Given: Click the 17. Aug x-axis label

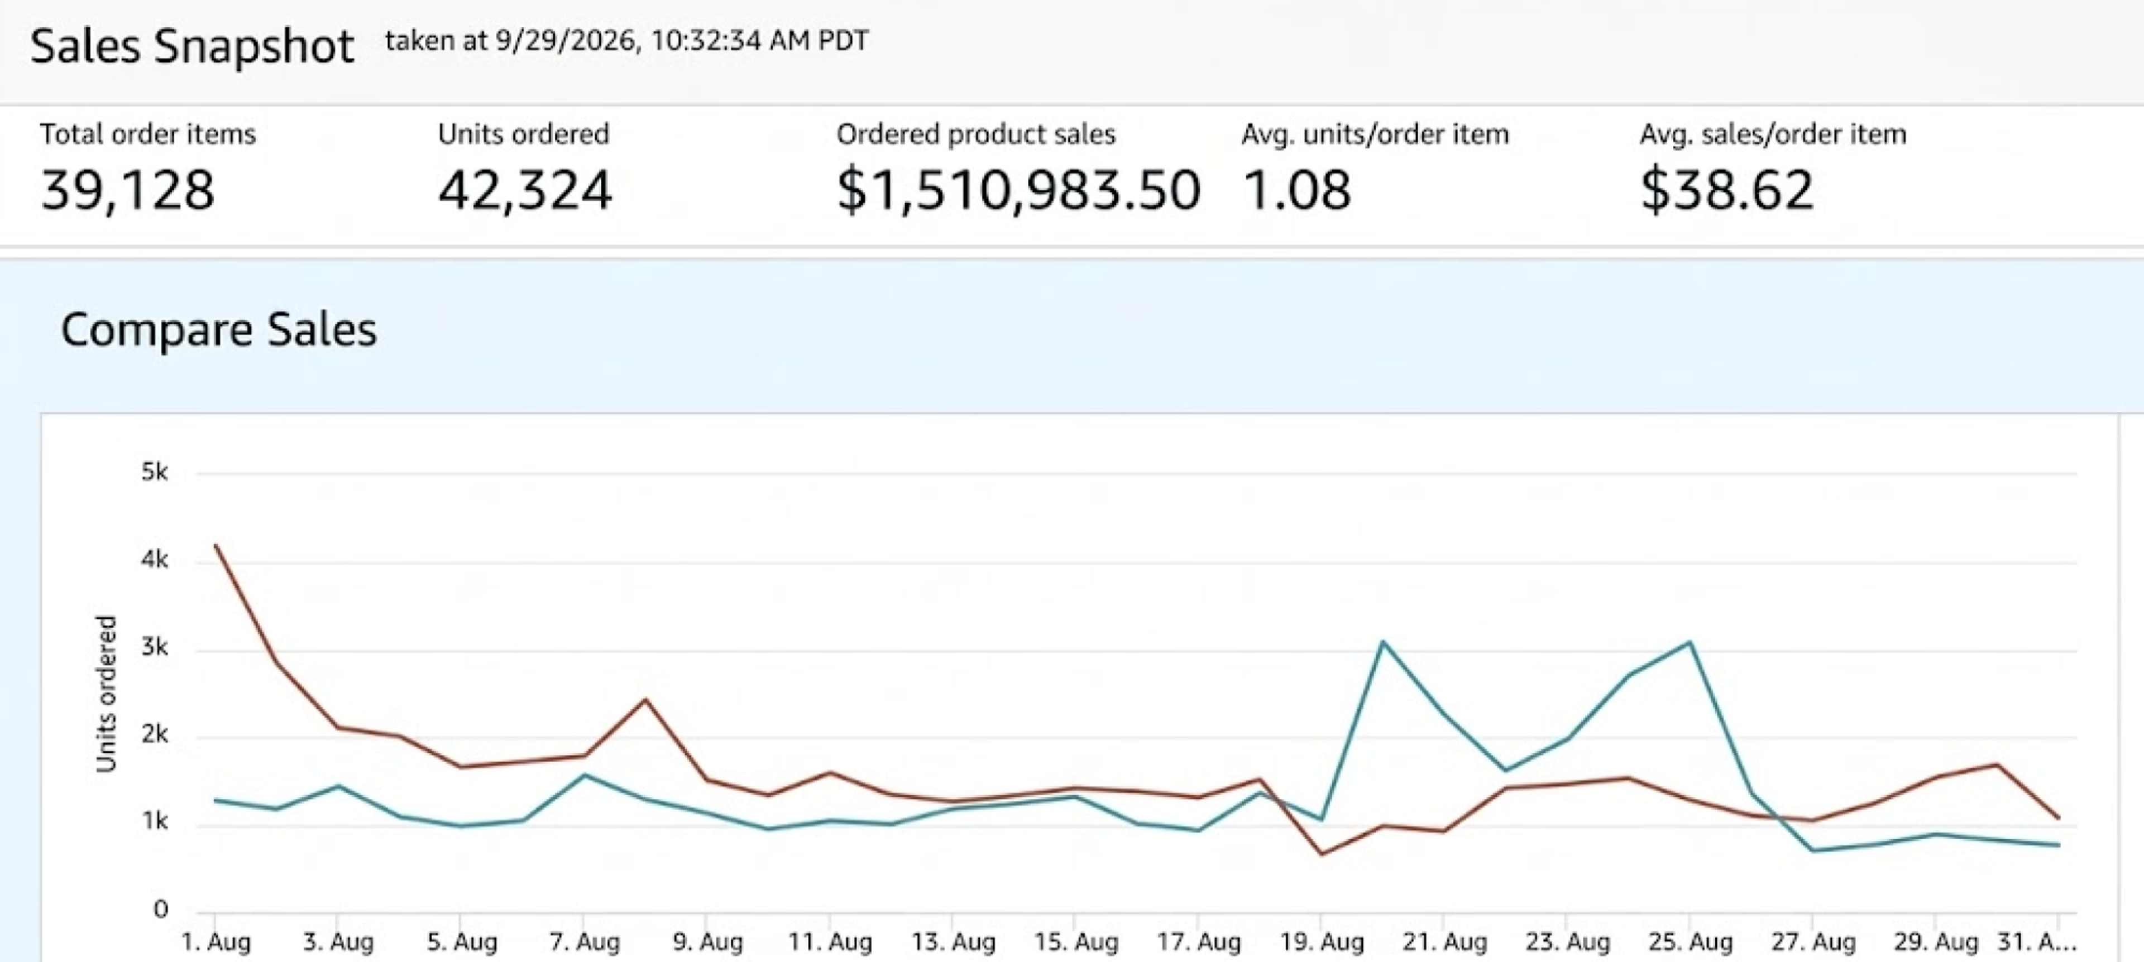Looking at the screenshot, I should click(x=1199, y=943).
